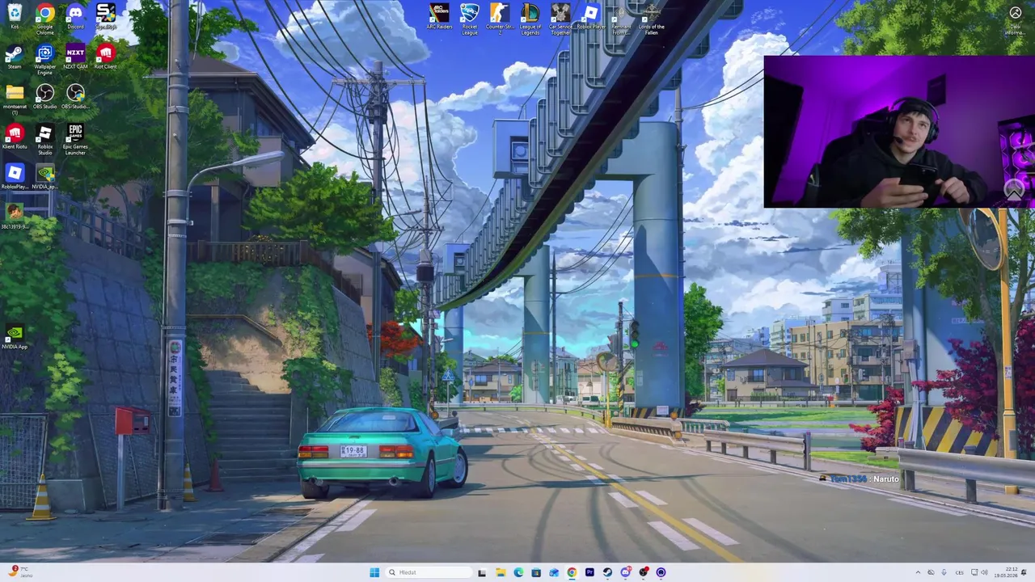Select the RobloxPlay... icon in left column
The width and height of the screenshot is (1035, 582).
pyautogui.click(x=15, y=177)
